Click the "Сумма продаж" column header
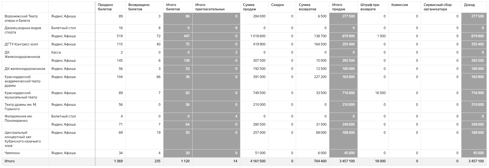 pos(249,7)
